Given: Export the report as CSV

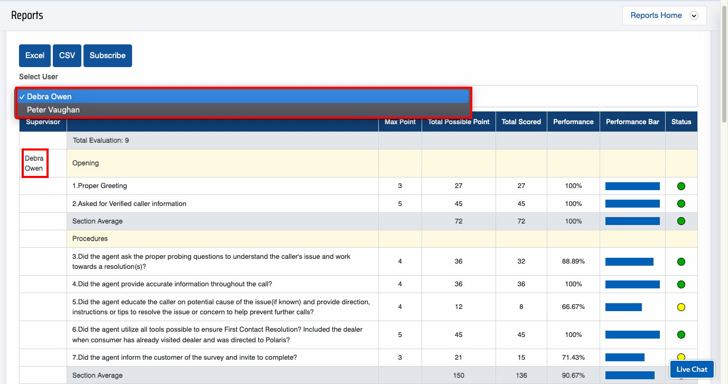Looking at the screenshot, I should click(x=67, y=55).
